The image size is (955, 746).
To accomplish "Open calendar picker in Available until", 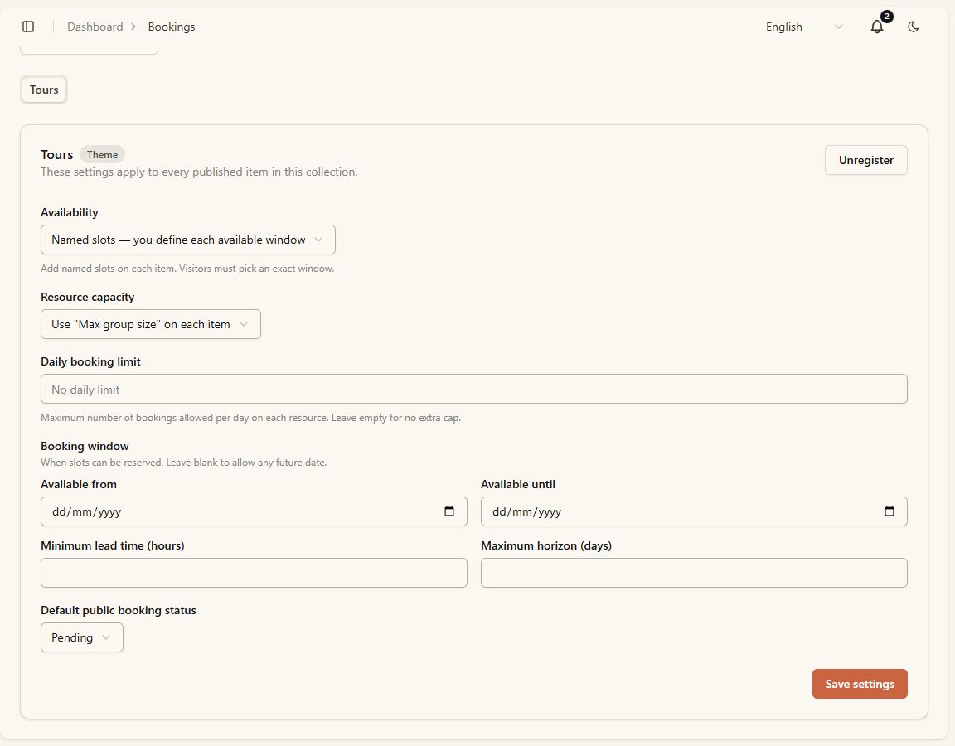I will click(x=890, y=511).
